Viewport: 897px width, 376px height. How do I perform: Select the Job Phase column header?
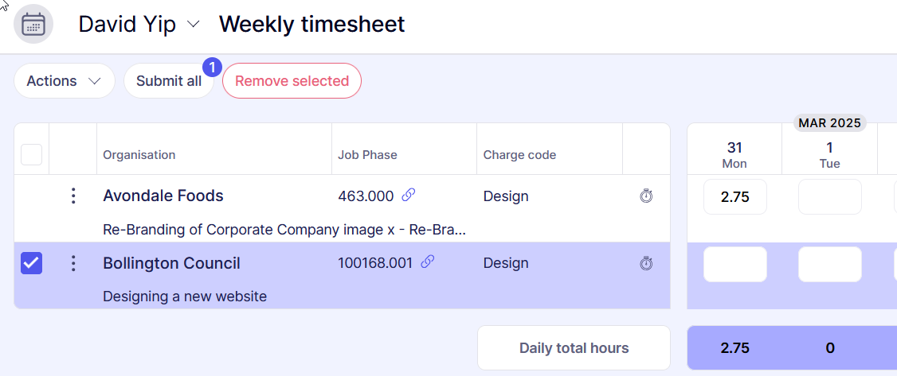tap(367, 155)
